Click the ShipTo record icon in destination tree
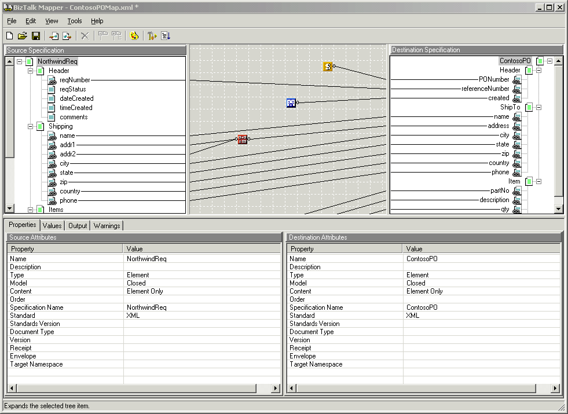 point(529,107)
